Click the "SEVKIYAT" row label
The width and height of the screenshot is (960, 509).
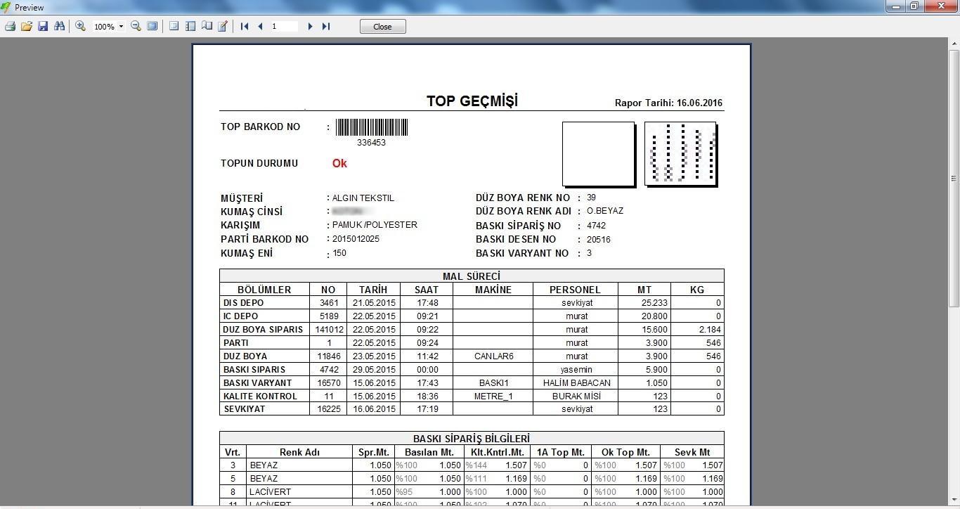click(x=245, y=409)
